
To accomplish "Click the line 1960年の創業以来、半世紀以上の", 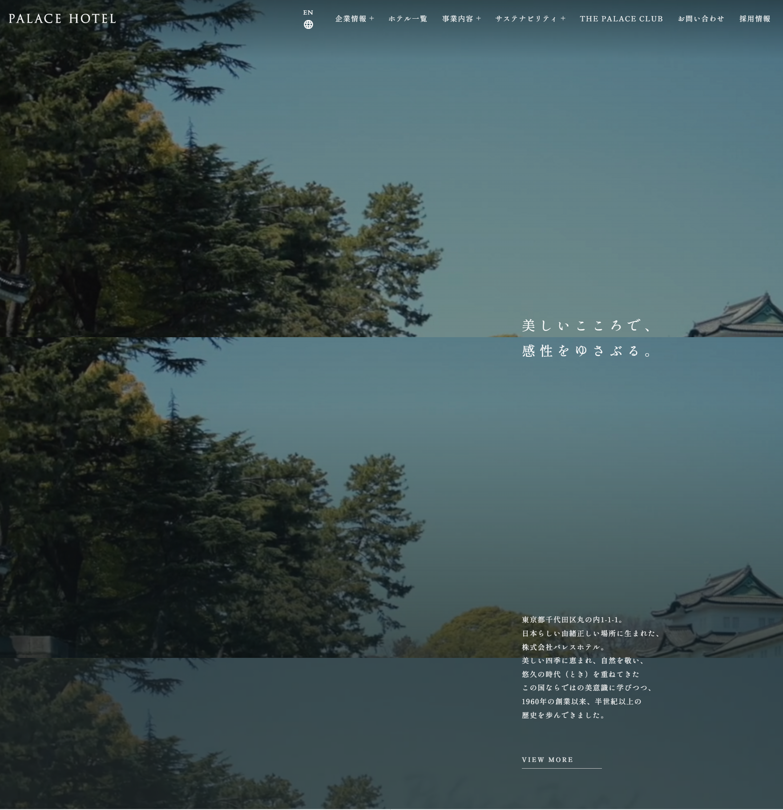I will point(581,701).
